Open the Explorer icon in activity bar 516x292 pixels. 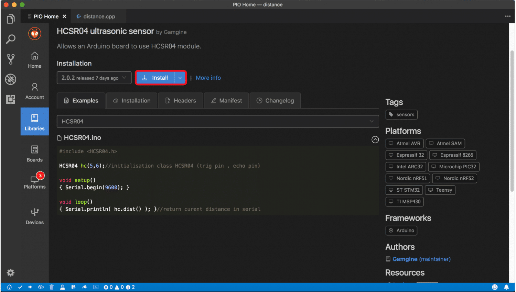pos(11,19)
